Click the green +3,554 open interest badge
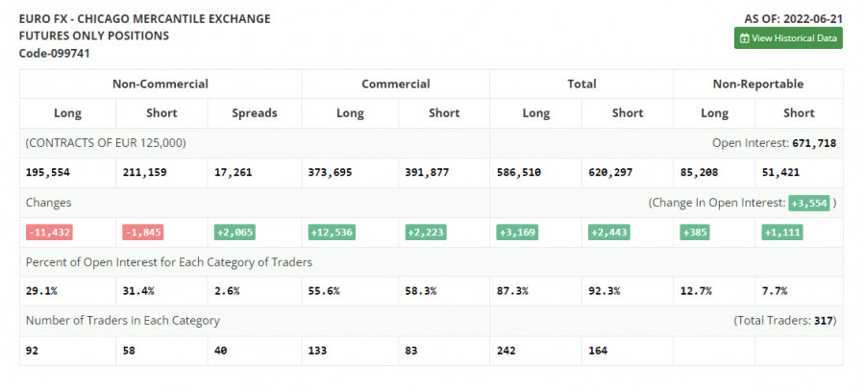This screenshot has width=865, height=391. (x=807, y=203)
